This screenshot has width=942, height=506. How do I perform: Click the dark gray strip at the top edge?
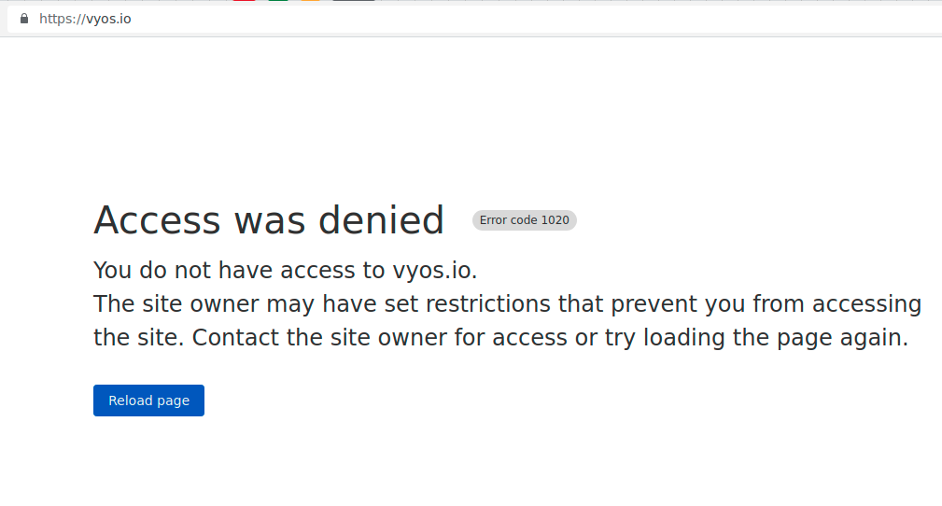pos(353,1)
